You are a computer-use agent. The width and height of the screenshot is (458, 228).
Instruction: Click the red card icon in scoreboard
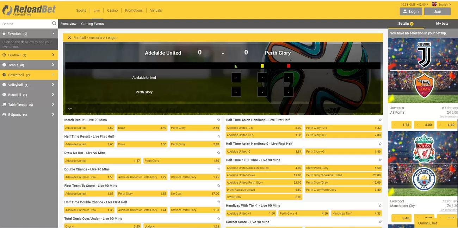point(289,66)
